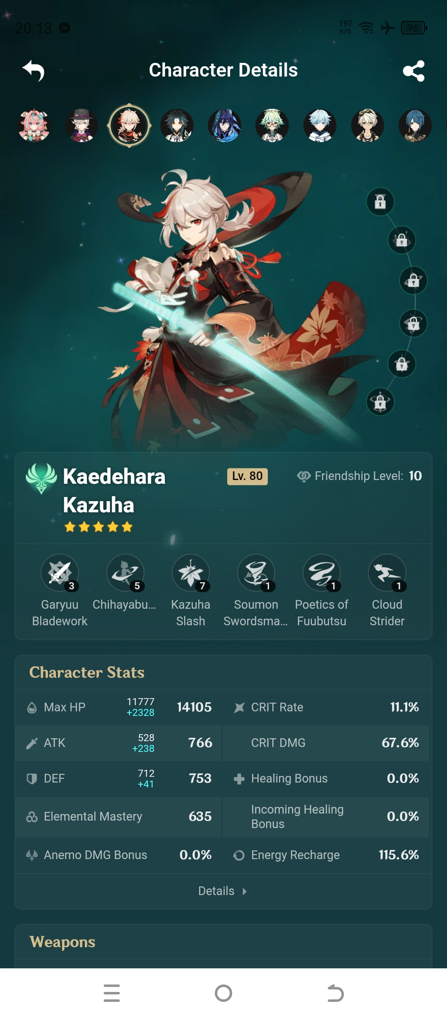Tap Android home navigation button

coord(223,993)
